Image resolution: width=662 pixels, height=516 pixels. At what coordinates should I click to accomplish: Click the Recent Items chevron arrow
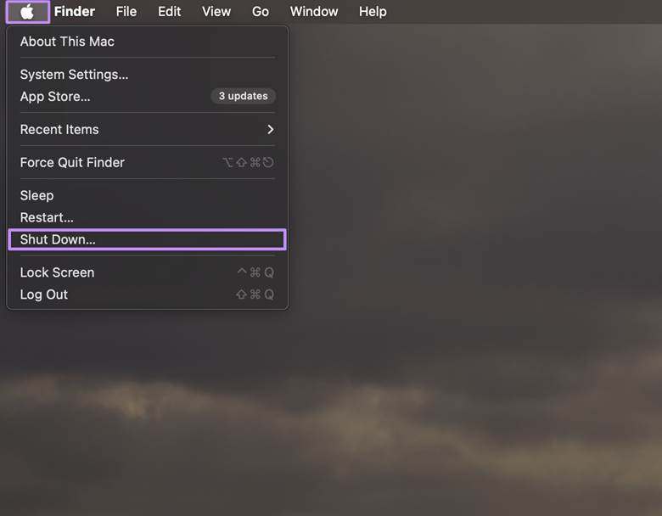pyautogui.click(x=271, y=129)
